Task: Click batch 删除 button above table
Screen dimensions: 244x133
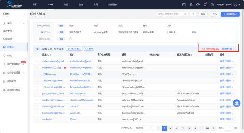Action: click(x=89, y=49)
